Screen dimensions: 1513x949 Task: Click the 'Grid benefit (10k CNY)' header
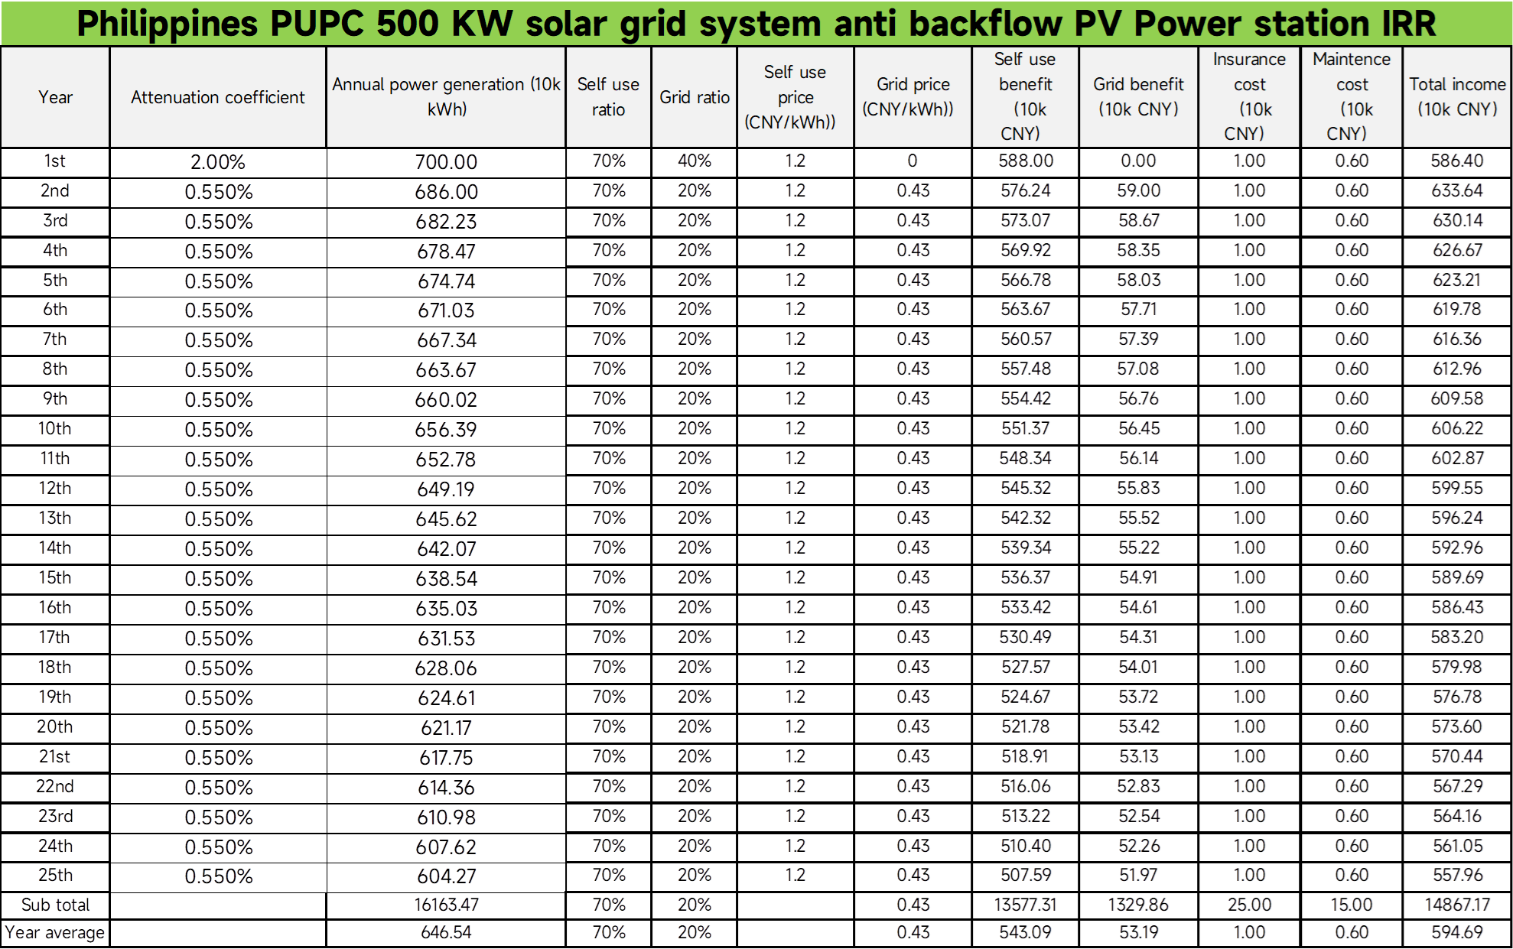click(1138, 96)
